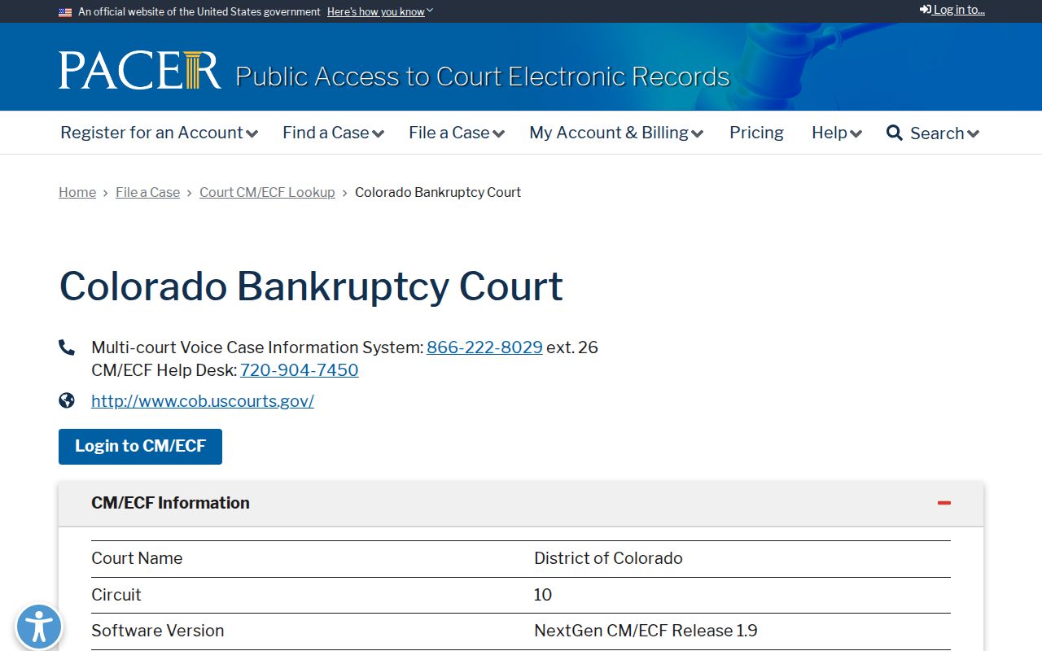
Task: Click the PACER logo
Action: (x=139, y=70)
